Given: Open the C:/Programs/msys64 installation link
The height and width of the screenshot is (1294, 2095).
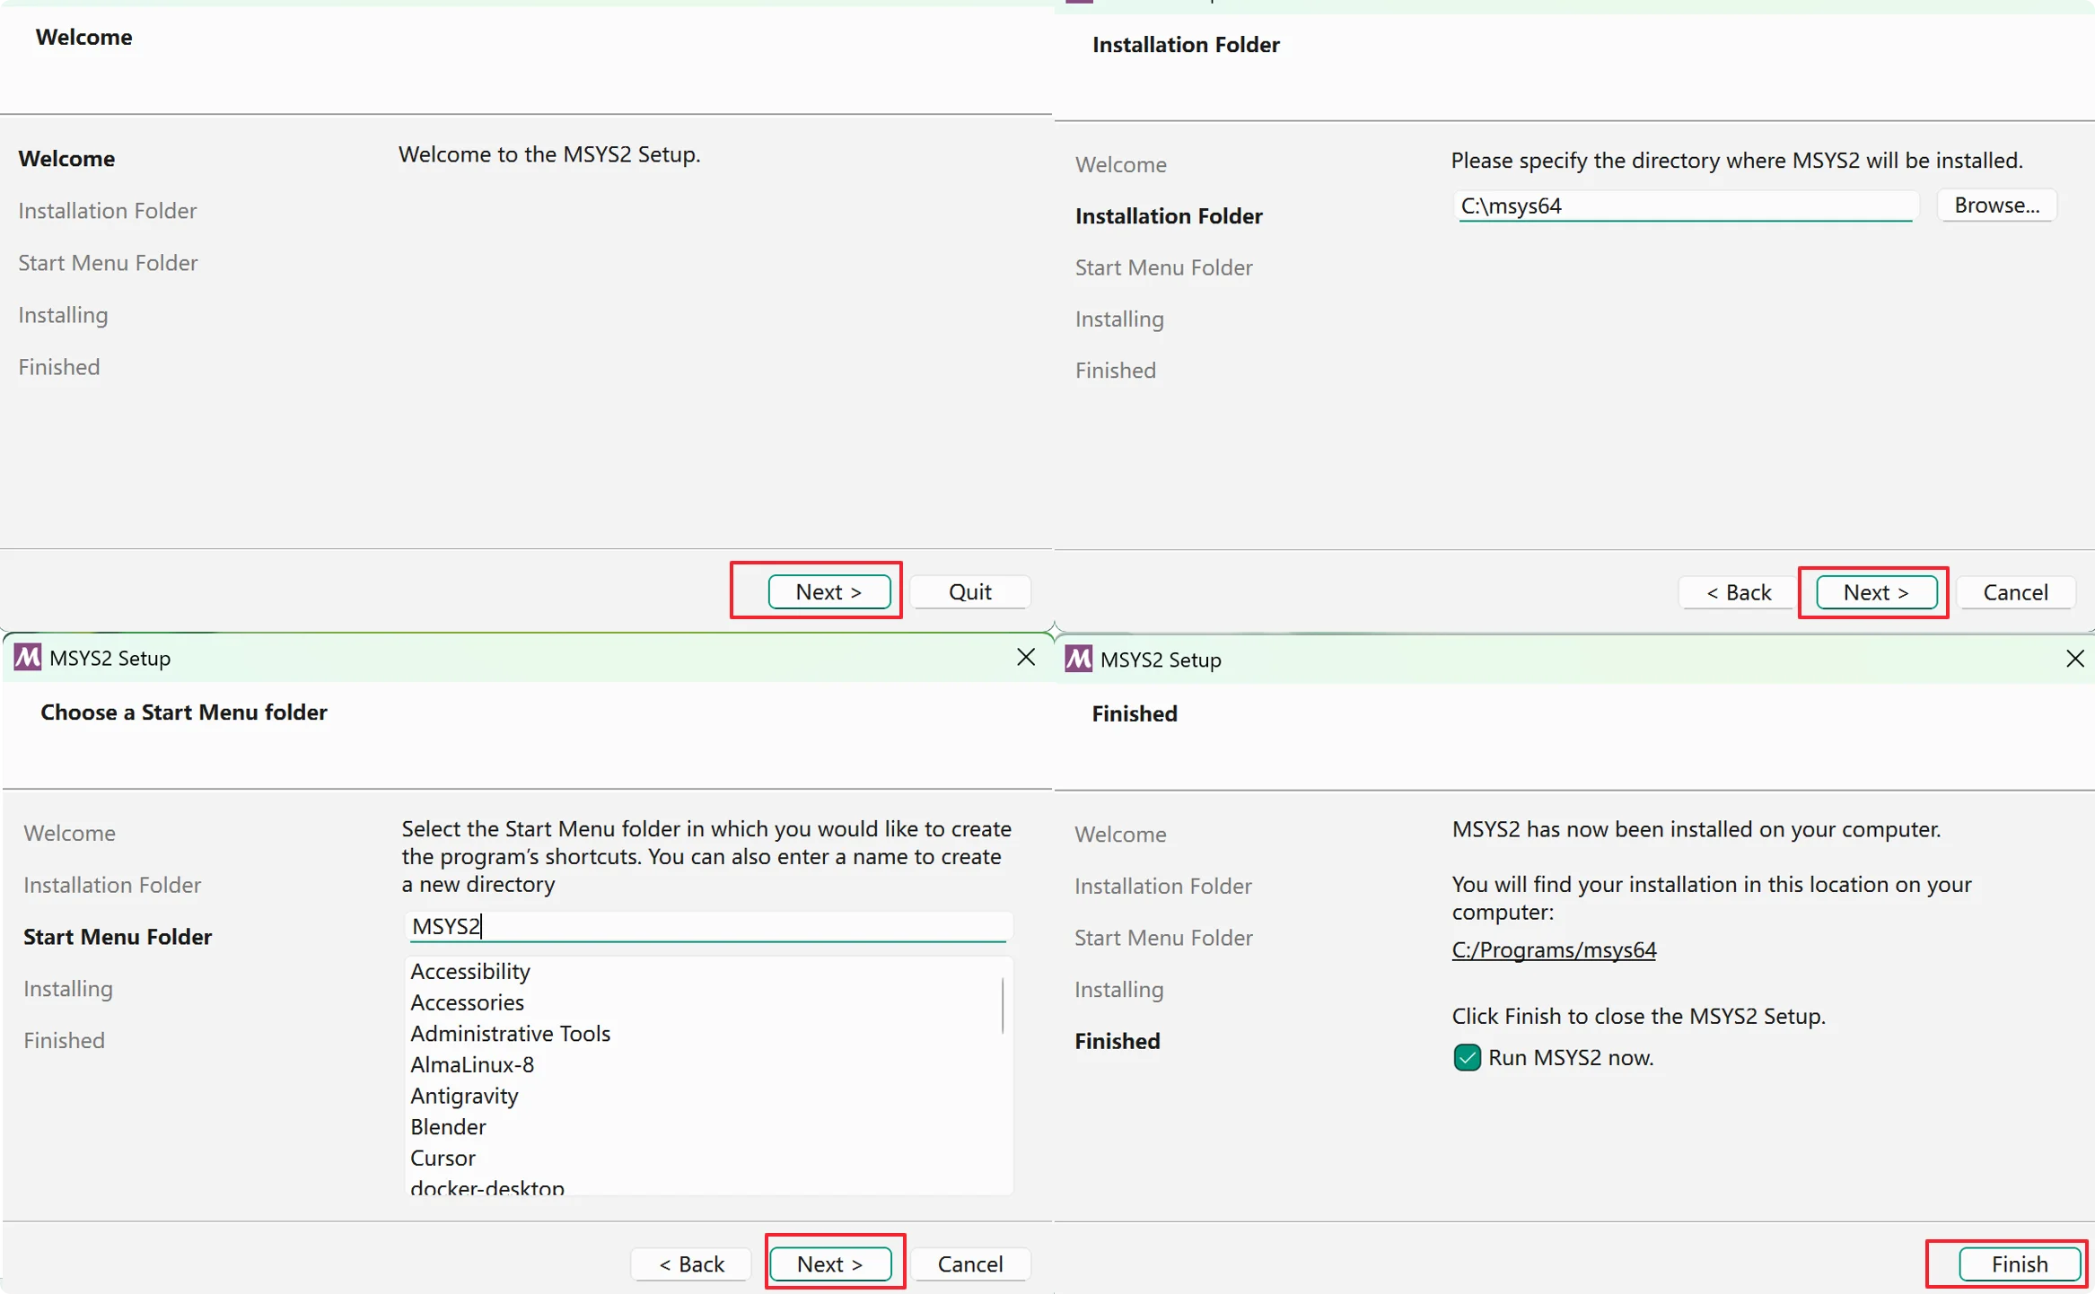Looking at the screenshot, I should 1554,949.
